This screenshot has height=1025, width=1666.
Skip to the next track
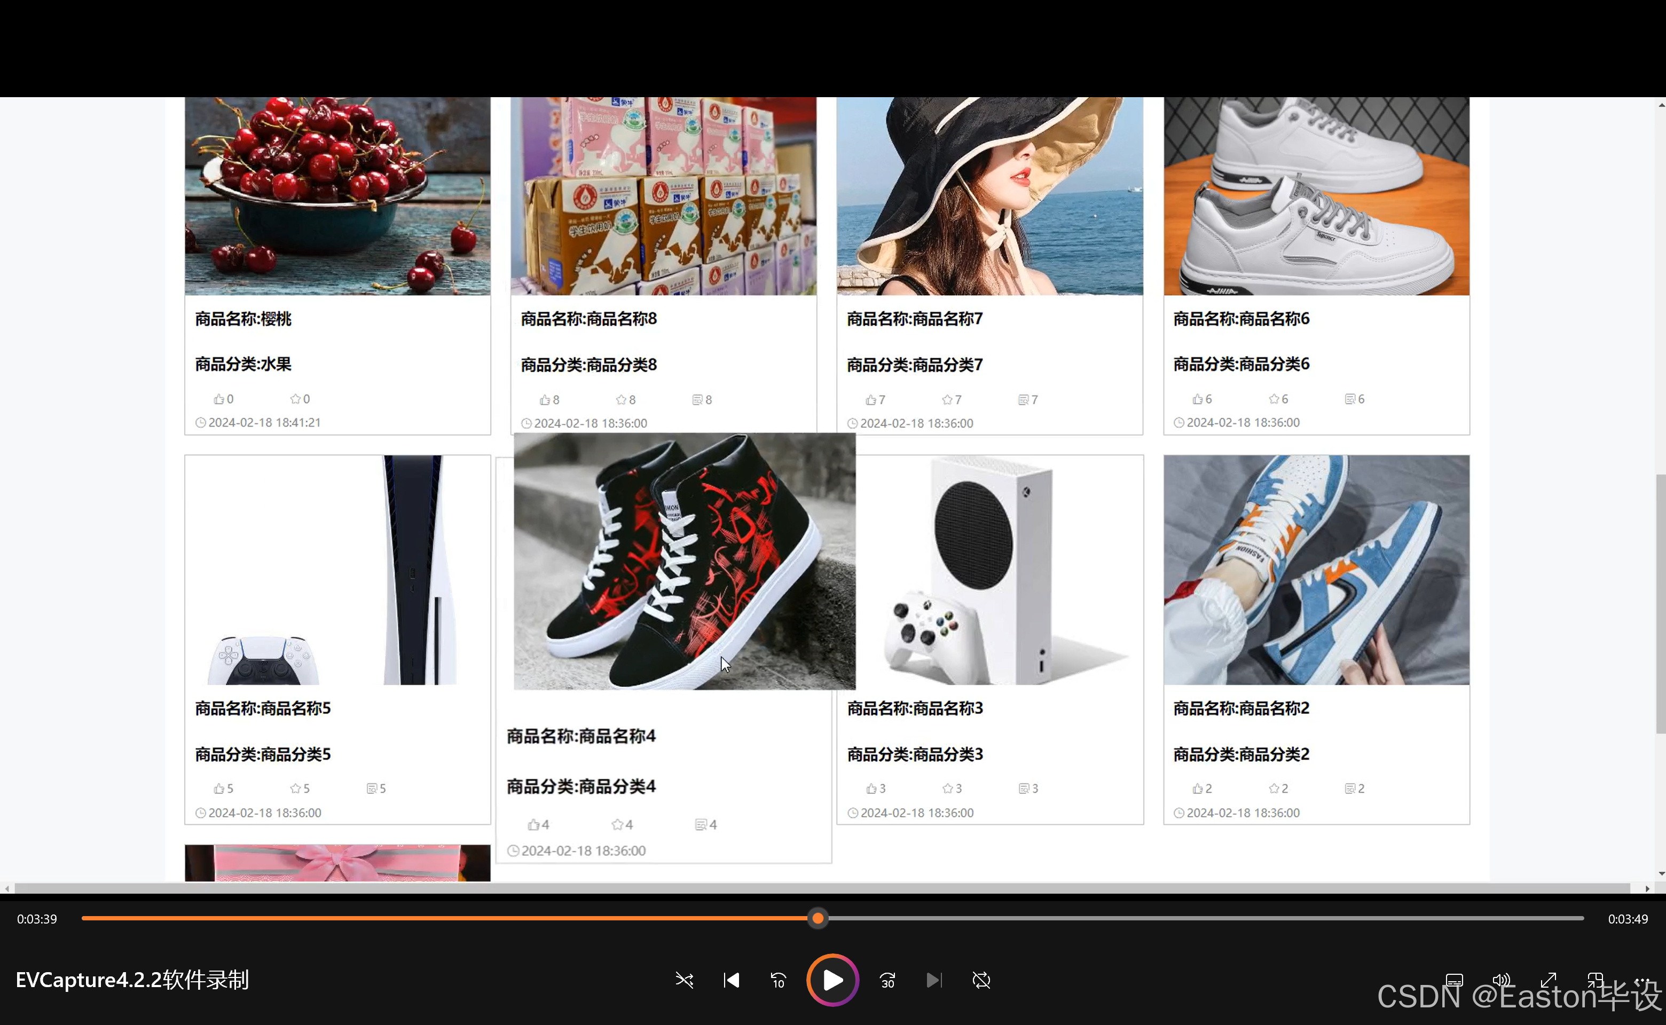934,980
